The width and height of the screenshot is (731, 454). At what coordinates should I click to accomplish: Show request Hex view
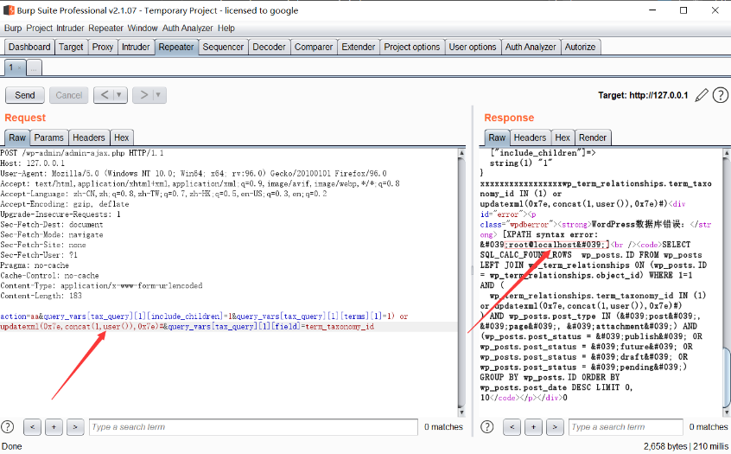click(122, 137)
